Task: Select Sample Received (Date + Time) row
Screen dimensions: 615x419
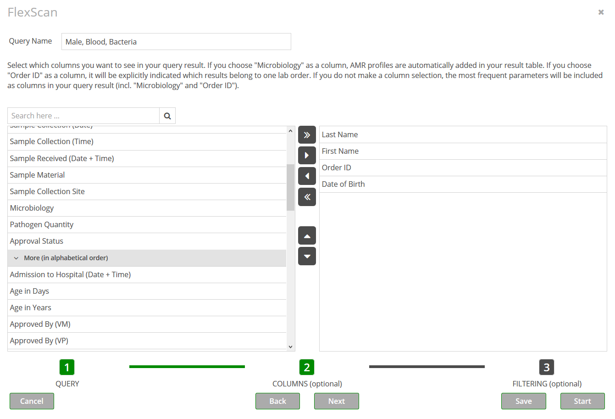Action: point(147,159)
